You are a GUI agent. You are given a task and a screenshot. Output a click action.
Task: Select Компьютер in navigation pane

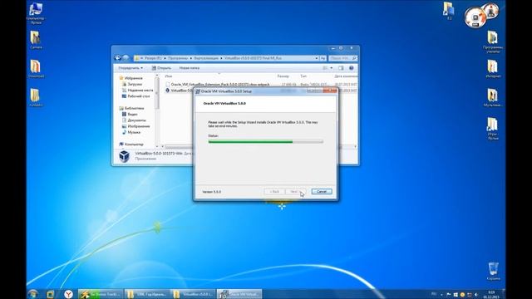[x=131, y=144]
